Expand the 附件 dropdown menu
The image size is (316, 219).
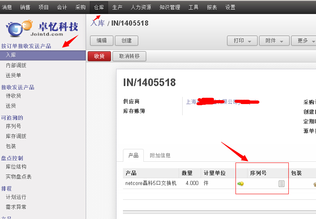point(274,41)
